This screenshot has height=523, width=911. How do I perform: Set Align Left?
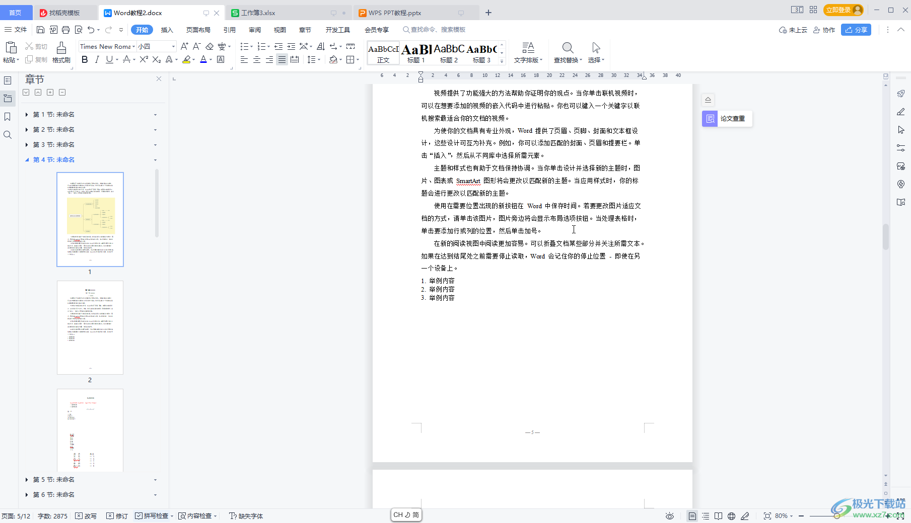(244, 60)
